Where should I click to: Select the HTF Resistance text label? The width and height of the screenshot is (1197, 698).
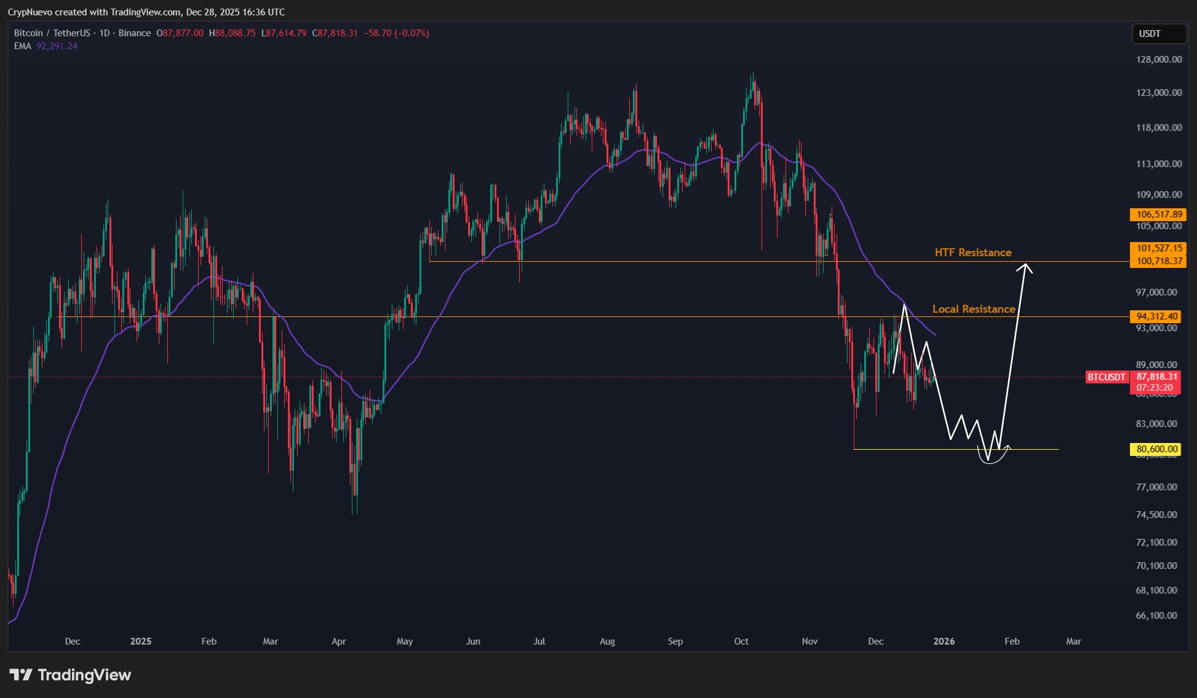tap(972, 252)
